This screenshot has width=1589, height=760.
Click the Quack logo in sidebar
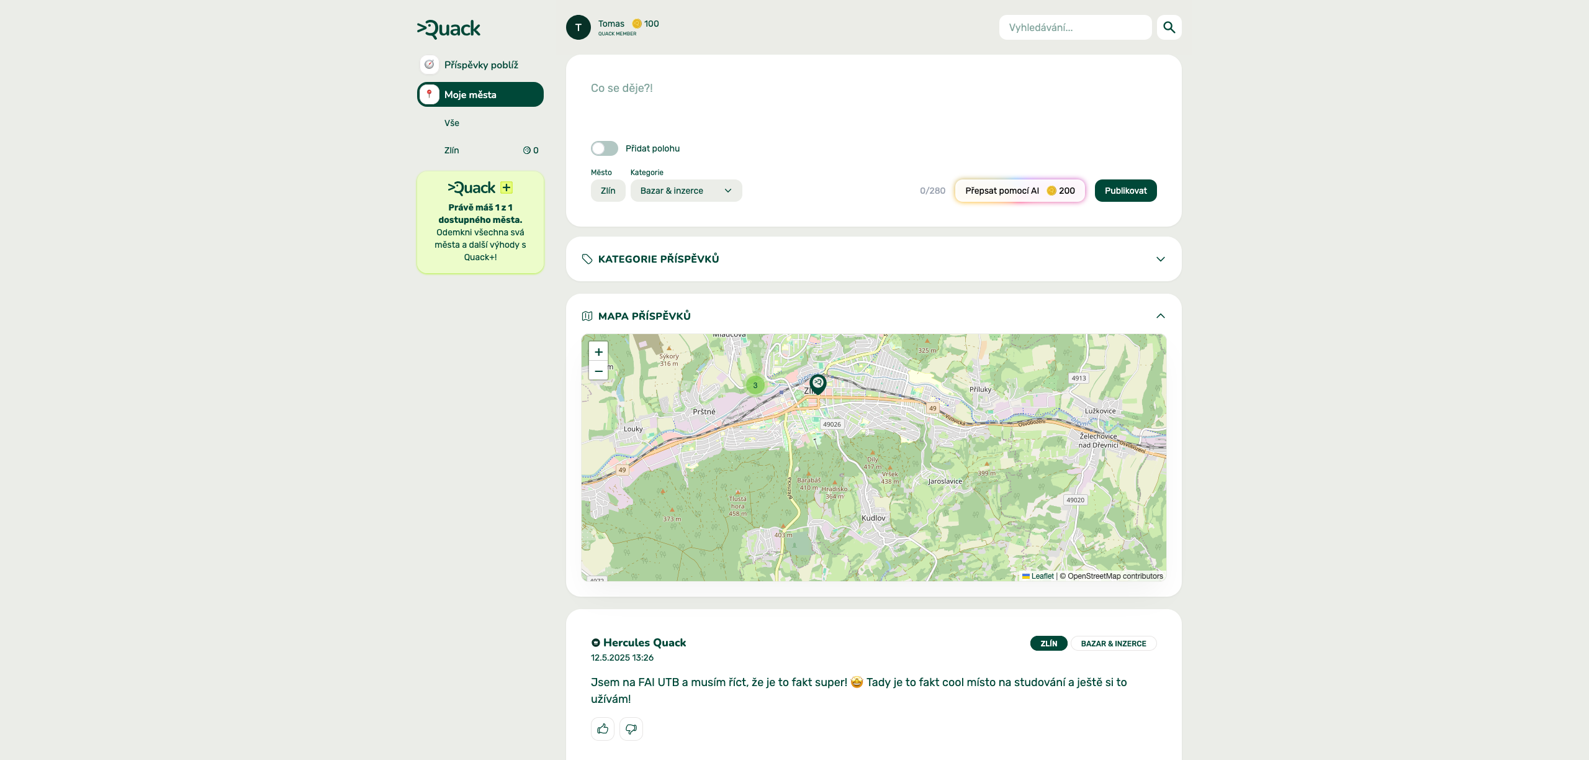[x=449, y=29]
